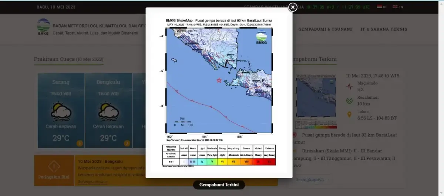
Task: Click the red epicenter marker beside 'Pusat gempa' text
Action: [x=295, y=135]
